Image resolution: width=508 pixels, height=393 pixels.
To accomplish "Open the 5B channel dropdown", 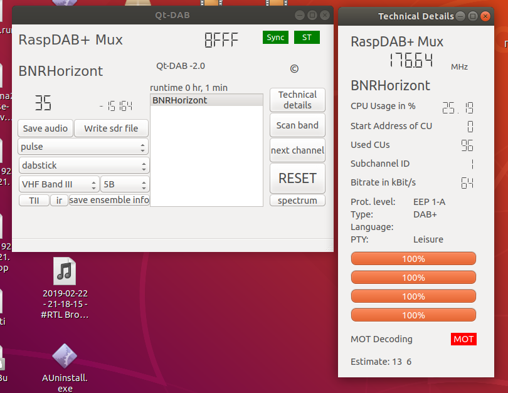I will coord(125,184).
